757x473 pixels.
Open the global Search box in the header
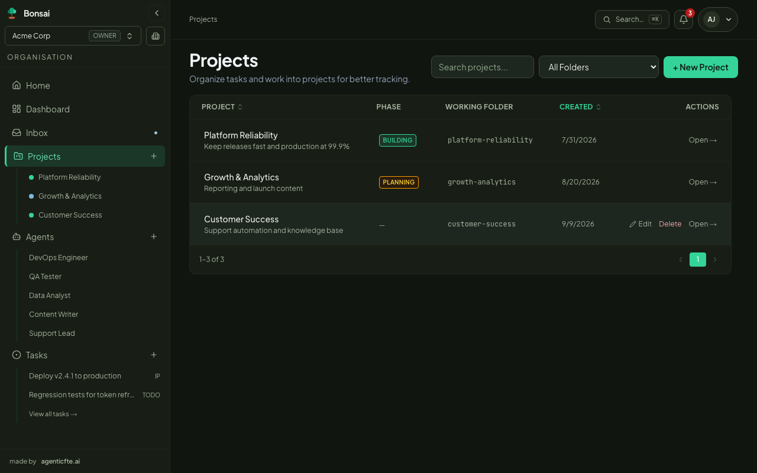pyautogui.click(x=632, y=20)
